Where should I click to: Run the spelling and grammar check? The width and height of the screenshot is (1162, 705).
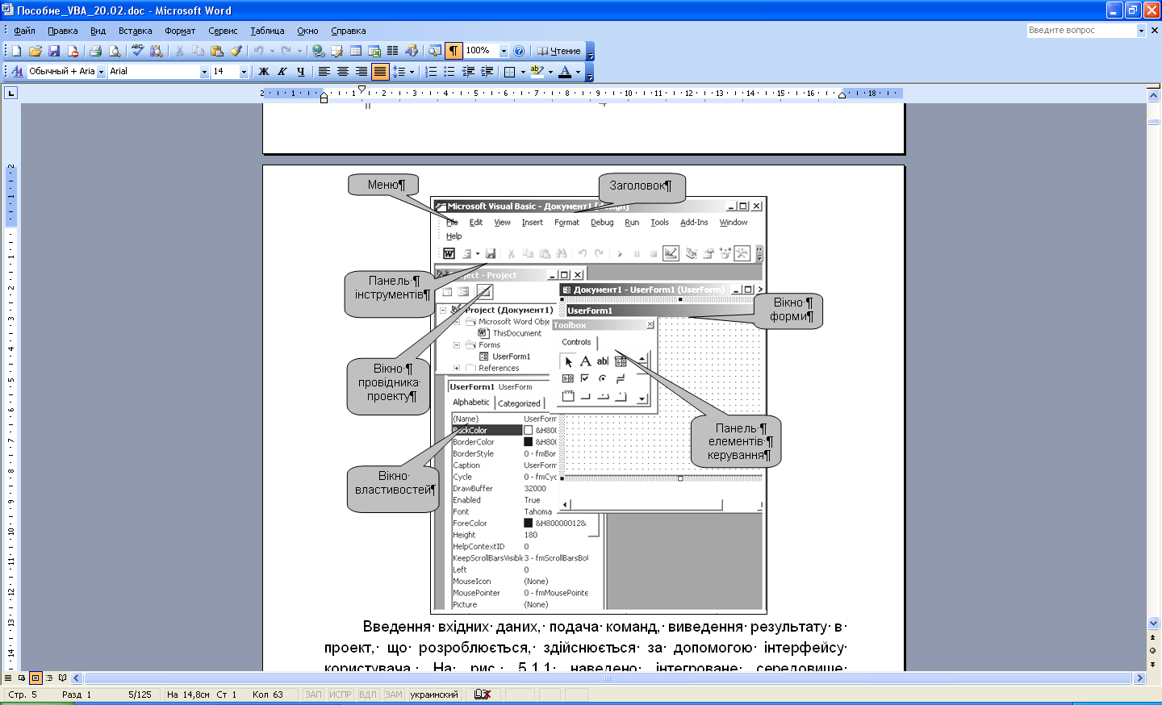137,51
